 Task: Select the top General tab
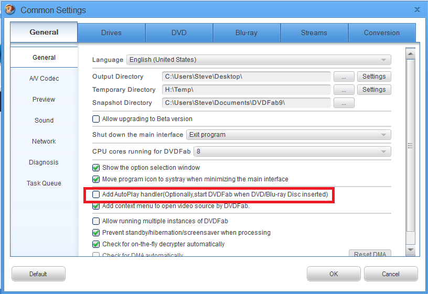[44, 32]
